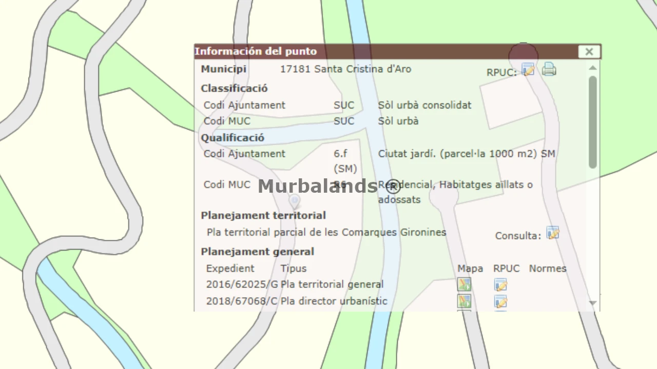
Task: Click the Mapa column header
Action: [x=470, y=269]
